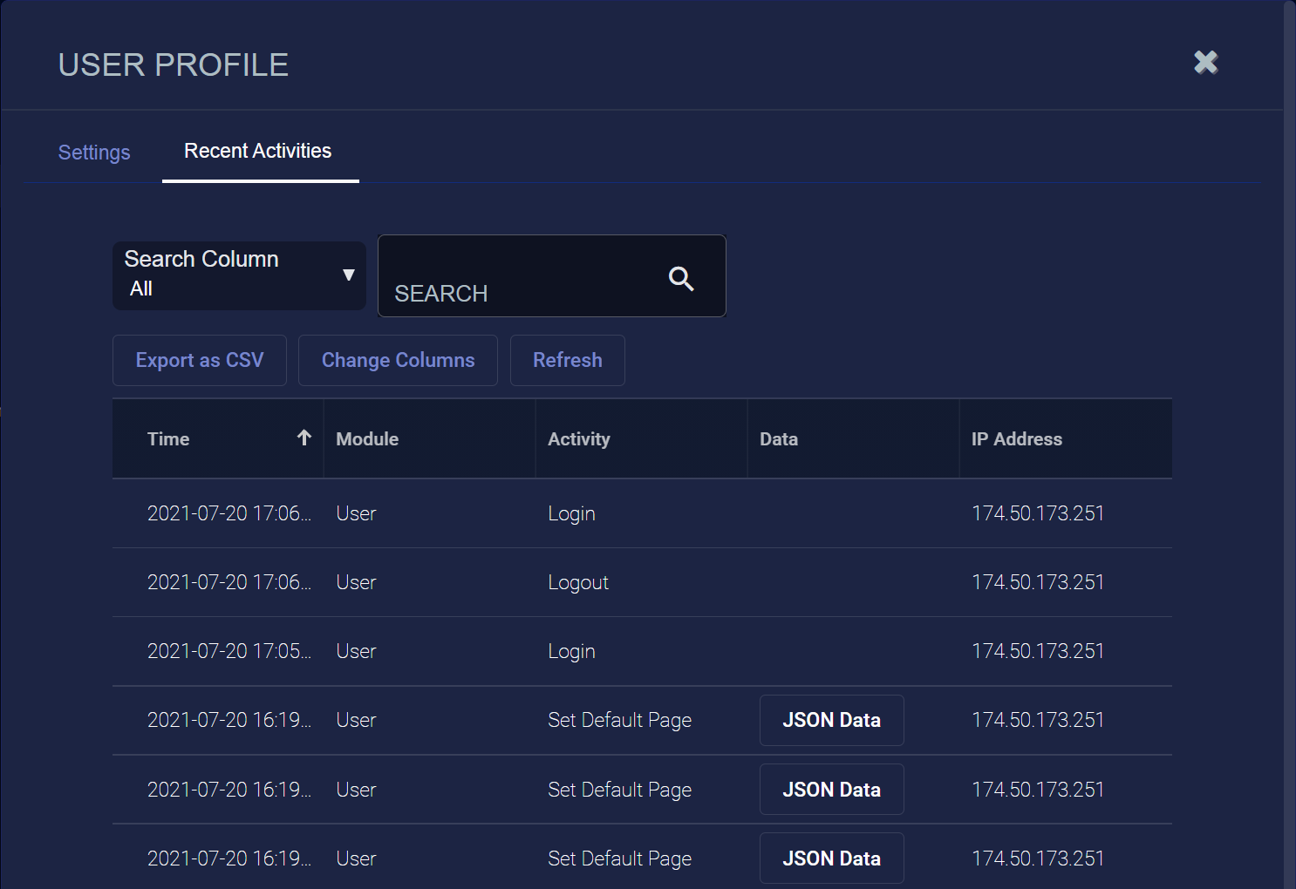Screen dimensions: 1296x889
Task: Open the Search Column dropdown
Action: tap(239, 275)
